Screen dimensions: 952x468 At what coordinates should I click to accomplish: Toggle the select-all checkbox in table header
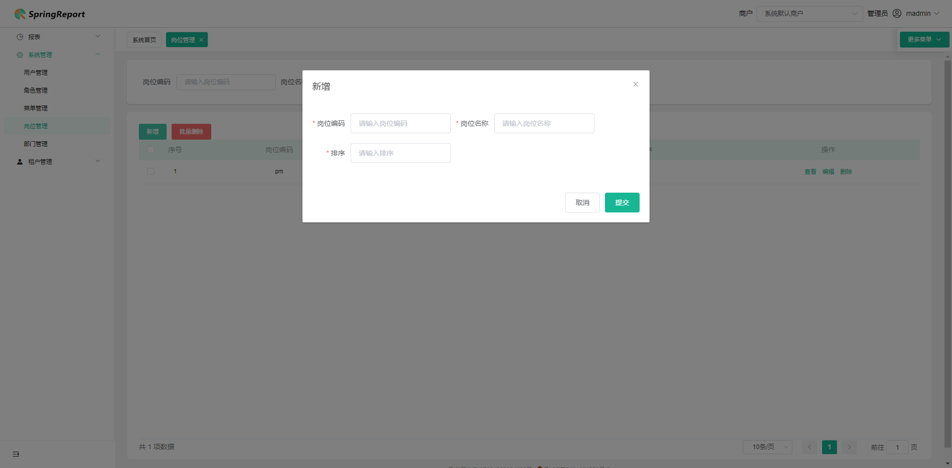coord(151,150)
